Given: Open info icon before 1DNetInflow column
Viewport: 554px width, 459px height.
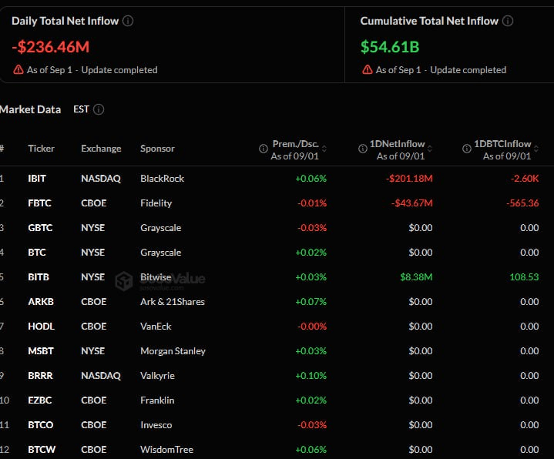Looking at the screenshot, I should [362, 149].
